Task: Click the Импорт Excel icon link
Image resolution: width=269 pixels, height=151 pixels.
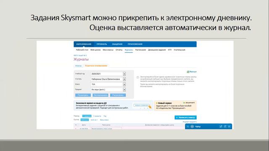Action: coord(192,72)
